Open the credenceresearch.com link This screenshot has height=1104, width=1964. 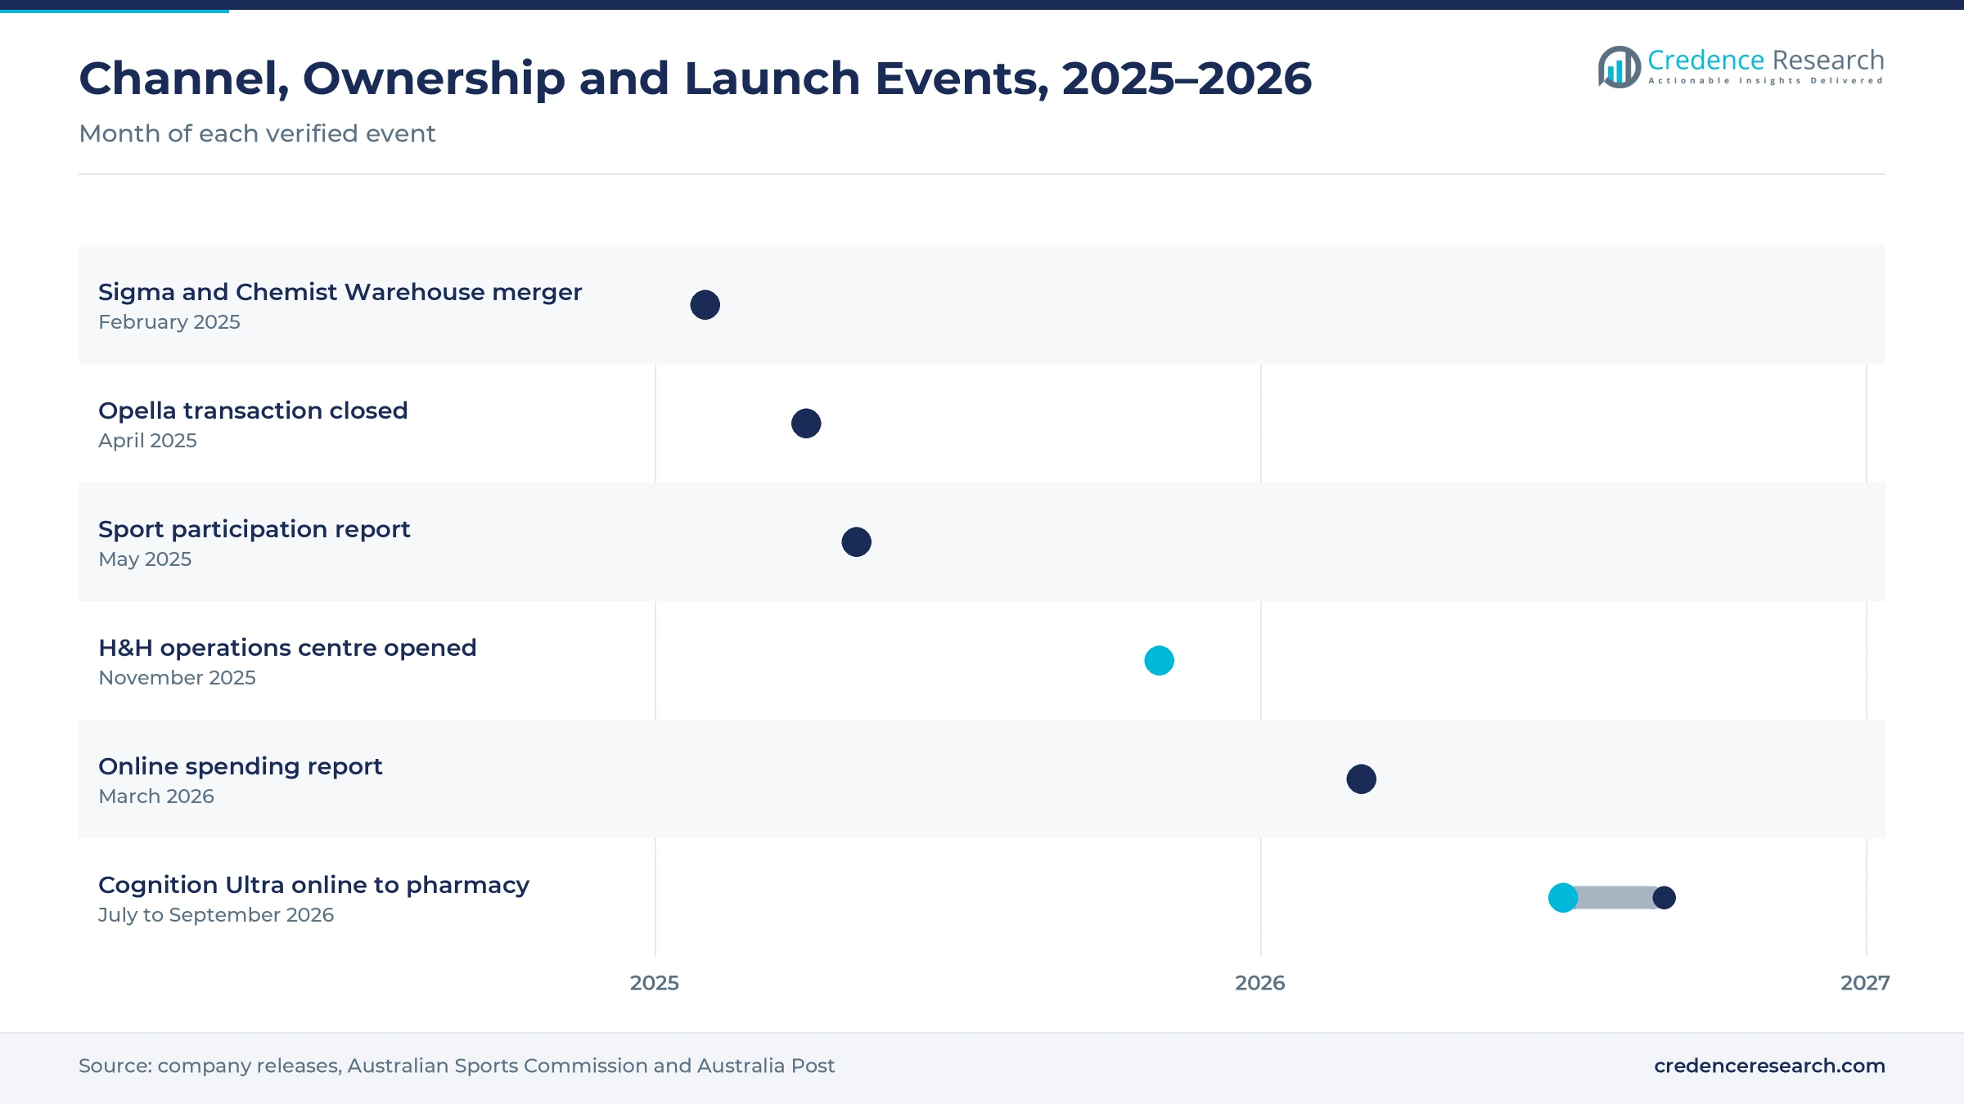point(1769,1066)
